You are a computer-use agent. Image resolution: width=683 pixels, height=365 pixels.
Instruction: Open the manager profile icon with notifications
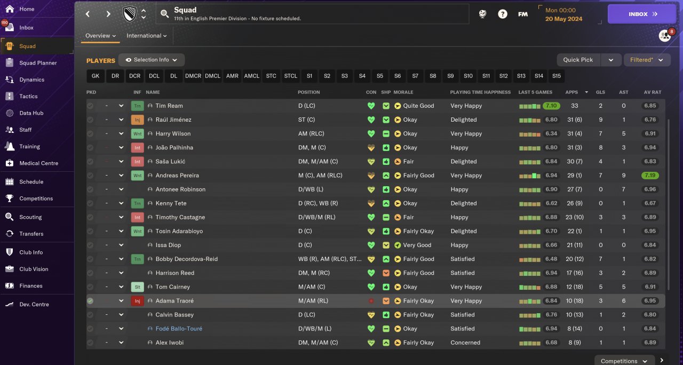[x=665, y=35]
